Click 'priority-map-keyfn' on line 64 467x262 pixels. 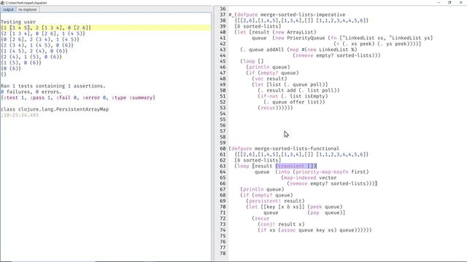(x=322, y=172)
